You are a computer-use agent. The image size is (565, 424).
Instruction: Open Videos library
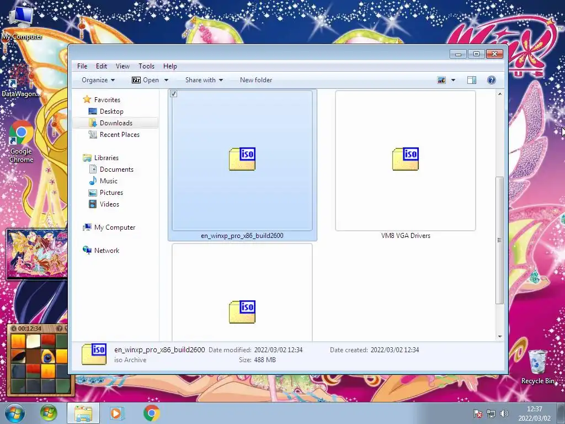pyautogui.click(x=109, y=204)
